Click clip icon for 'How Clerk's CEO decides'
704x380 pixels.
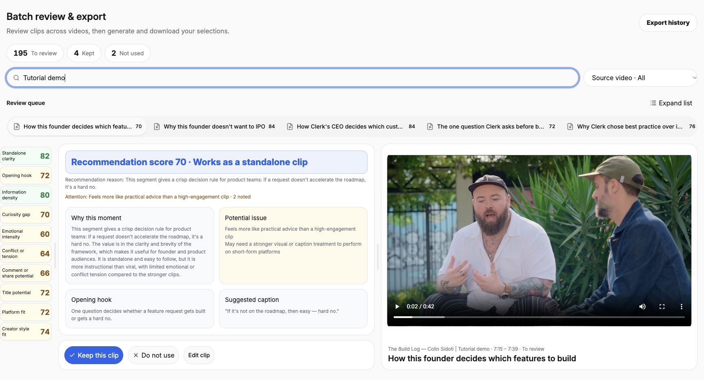[290, 127]
